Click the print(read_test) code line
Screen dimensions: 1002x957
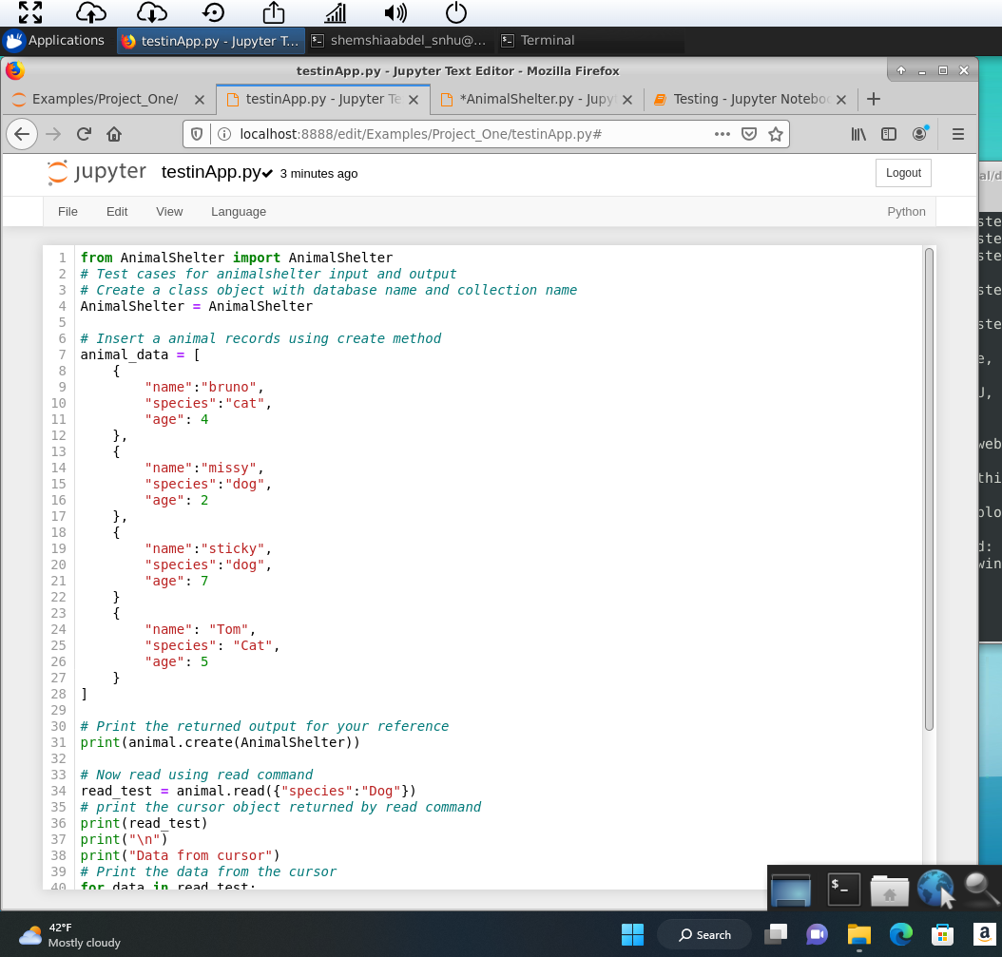[x=144, y=823]
